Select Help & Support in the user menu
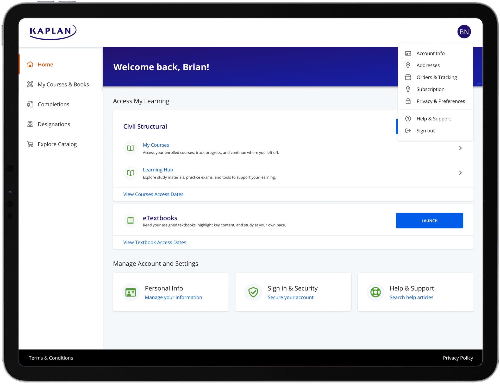Image resolution: width=500 pixels, height=384 pixels. [435, 119]
